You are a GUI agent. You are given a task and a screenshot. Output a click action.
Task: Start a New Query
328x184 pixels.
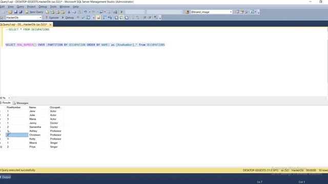[34, 12]
